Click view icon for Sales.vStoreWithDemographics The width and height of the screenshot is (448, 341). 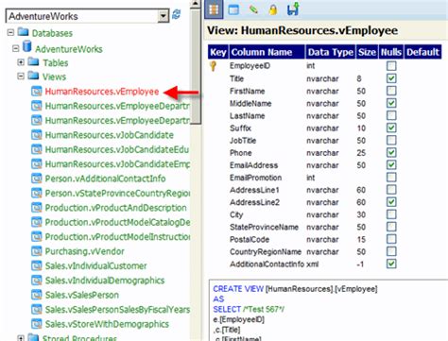(x=37, y=324)
